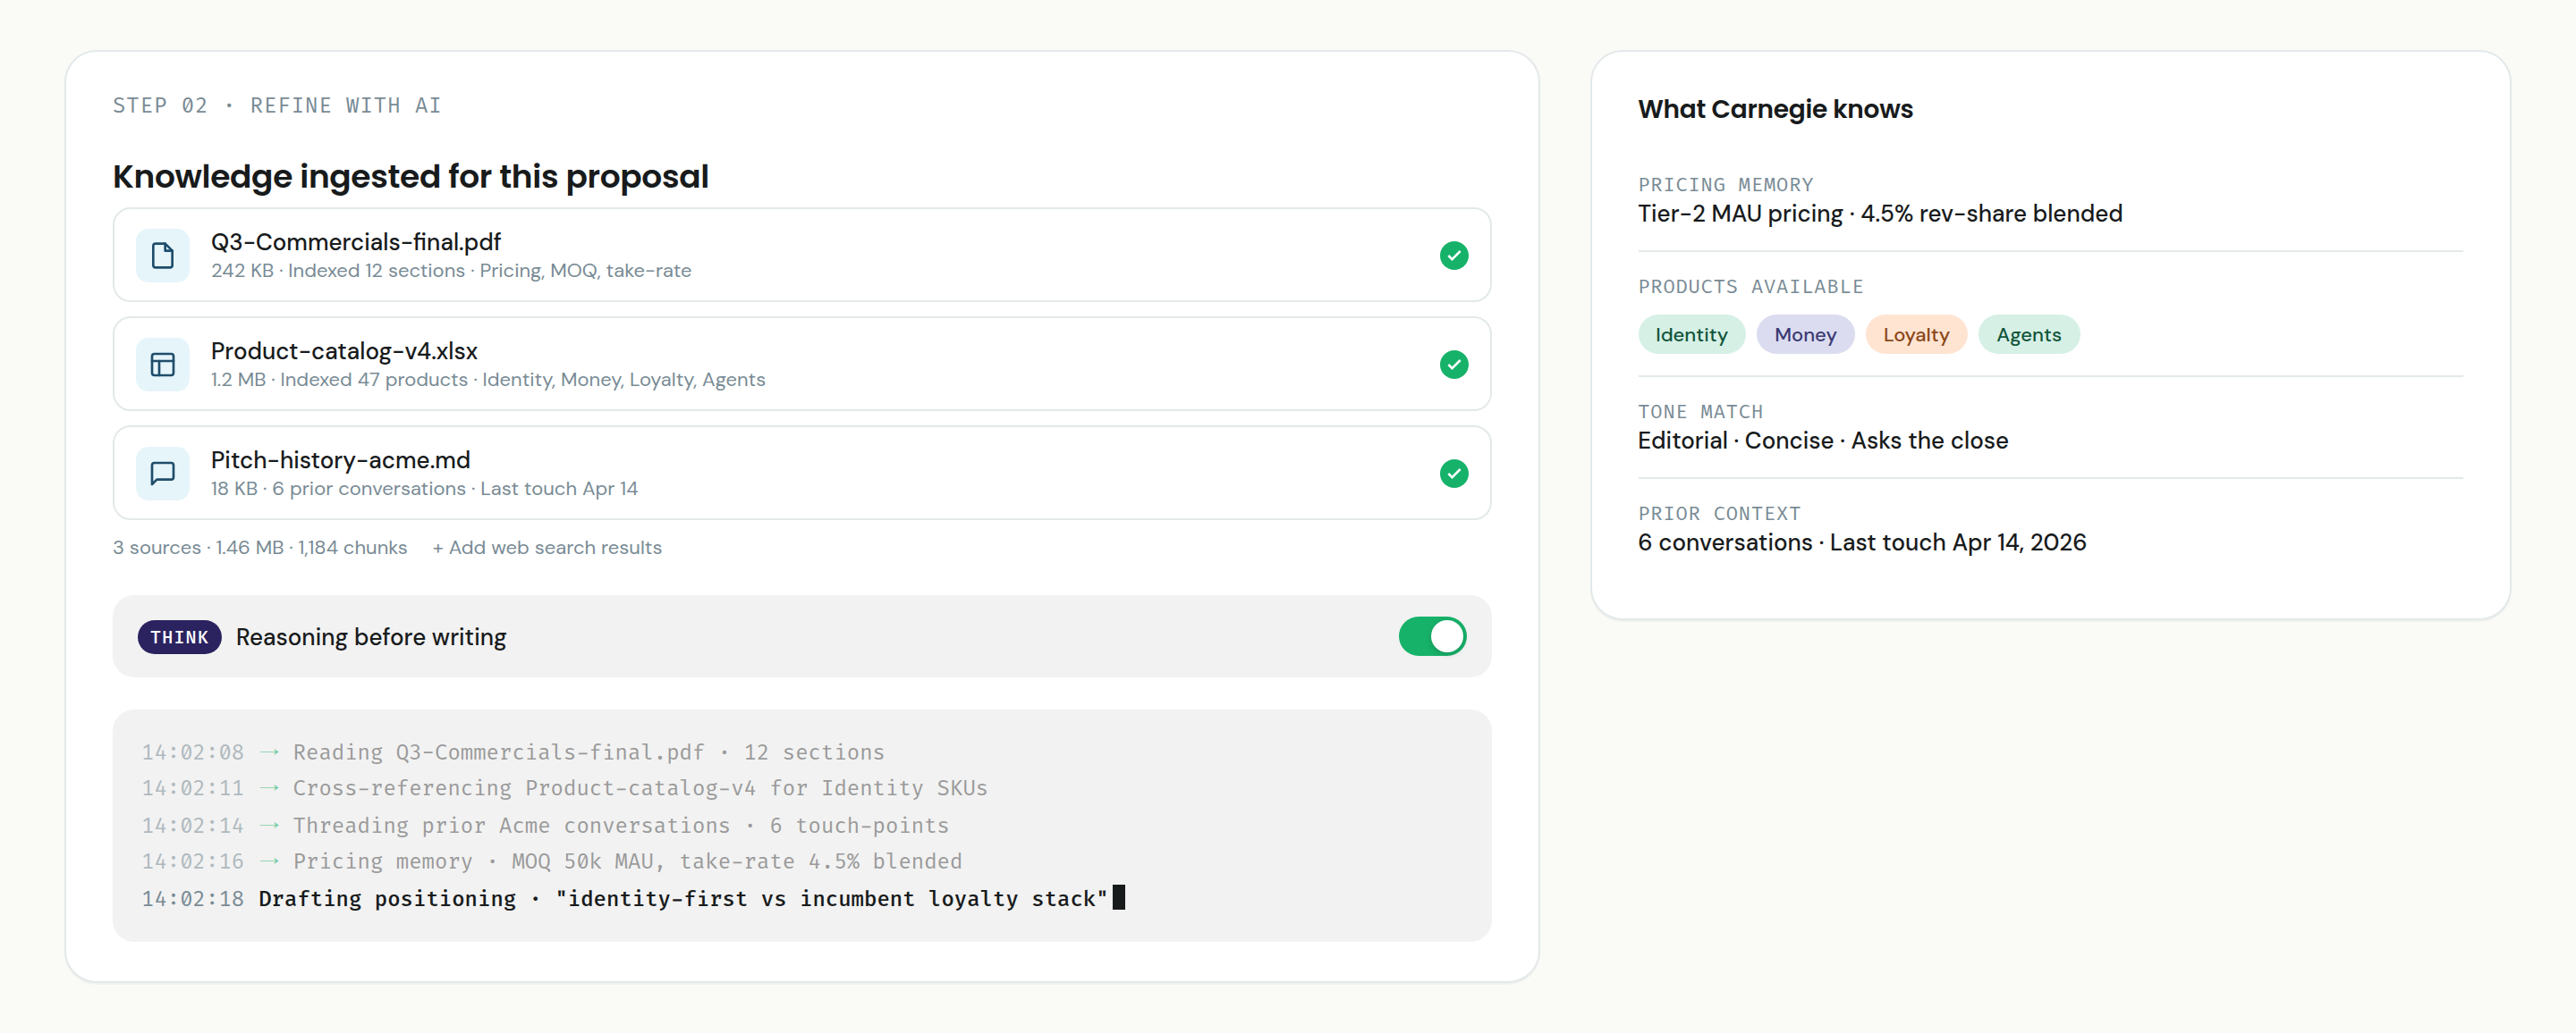This screenshot has width=2576, height=1033.
Task: Click the PRODUCTS AVAILABLE section label
Action: coord(1751,287)
